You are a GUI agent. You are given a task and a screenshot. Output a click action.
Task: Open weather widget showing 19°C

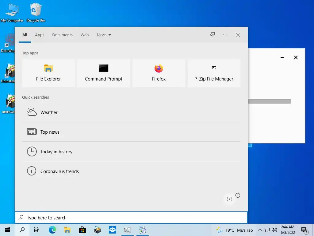235,230
